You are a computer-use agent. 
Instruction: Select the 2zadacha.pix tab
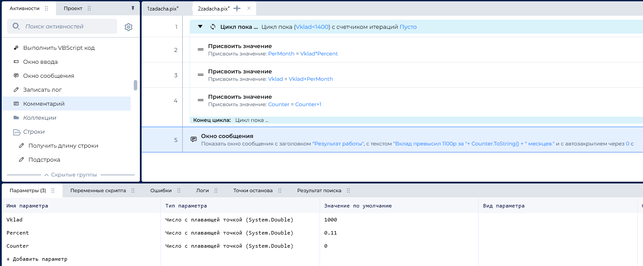(x=214, y=8)
